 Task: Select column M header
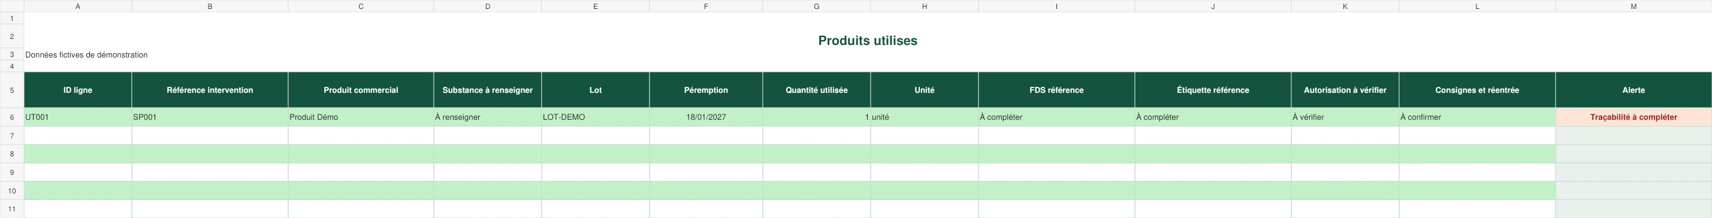[x=1634, y=6]
